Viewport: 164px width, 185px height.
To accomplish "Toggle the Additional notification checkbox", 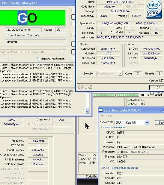I will click(37, 59).
